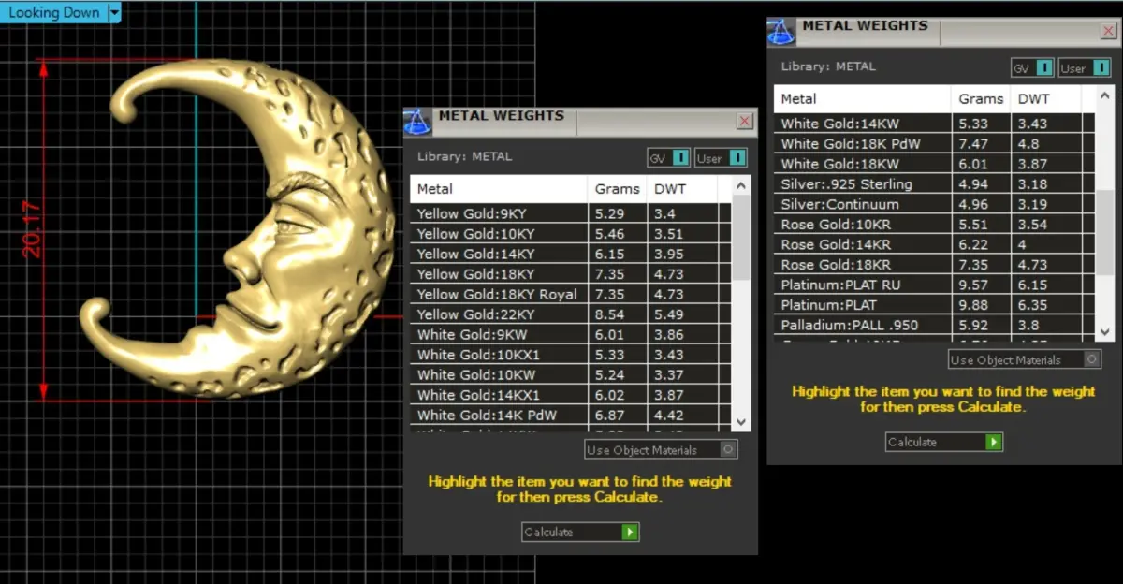This screenshot has width=1123, height=584.
Task: Close the left Metal Weights window
Action: coord(745,122)
